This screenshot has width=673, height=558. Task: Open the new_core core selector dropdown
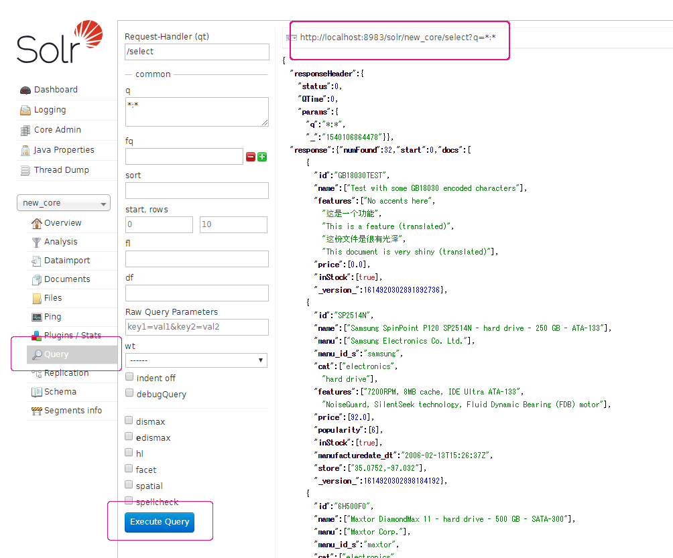(64, 203)
